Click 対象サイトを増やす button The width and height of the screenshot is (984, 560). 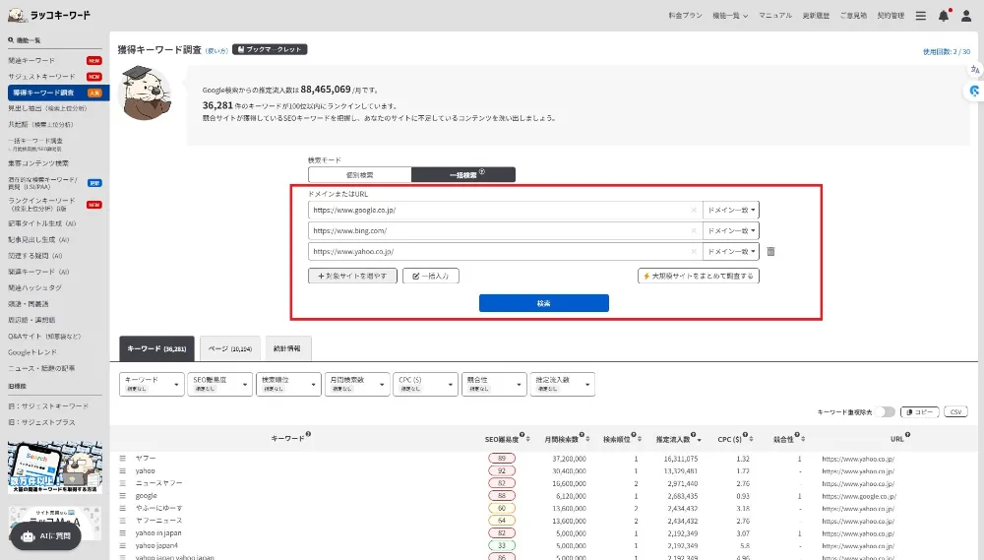pyautogui.click(x=352, y=276)
